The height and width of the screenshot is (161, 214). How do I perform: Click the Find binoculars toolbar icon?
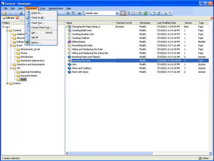click(68, 13)
